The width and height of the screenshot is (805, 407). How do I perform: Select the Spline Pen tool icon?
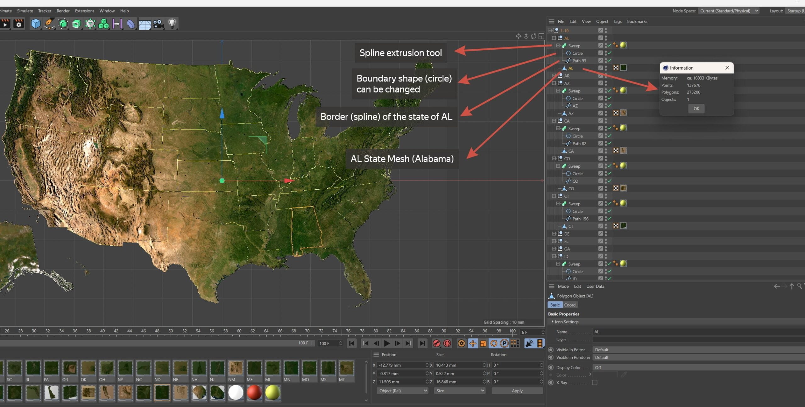pos(49,24)
